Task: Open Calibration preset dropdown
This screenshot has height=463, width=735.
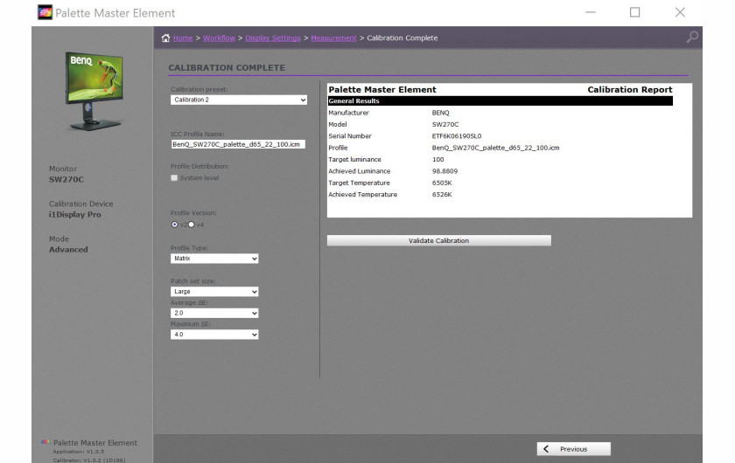Action: point(239,100)
